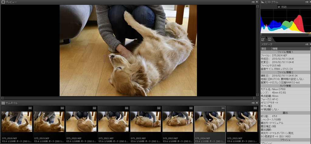Select the Nikon D7500 model name row
Screen dimensions: 311x144
[285, 89]
